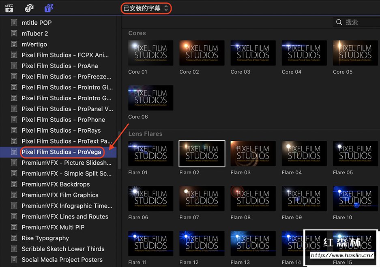Open the 已安装的字幕 dropdown

pos(146,8)
